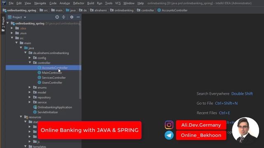
Task: Open the View menu
Action: 28,3
